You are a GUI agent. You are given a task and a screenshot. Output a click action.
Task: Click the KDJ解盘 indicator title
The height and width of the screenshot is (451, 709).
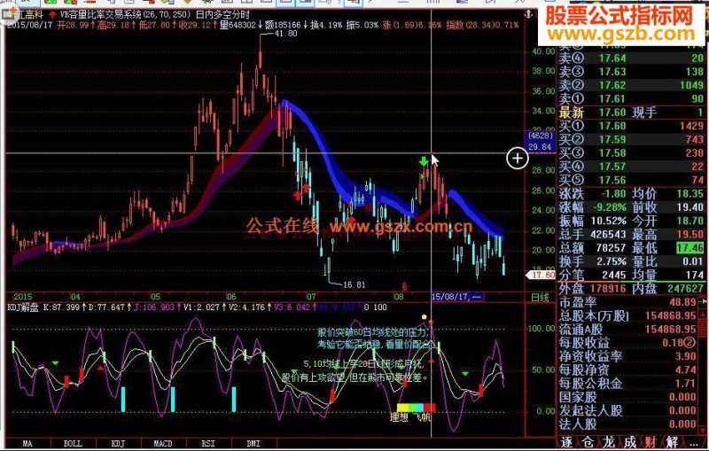pos(23,307)
